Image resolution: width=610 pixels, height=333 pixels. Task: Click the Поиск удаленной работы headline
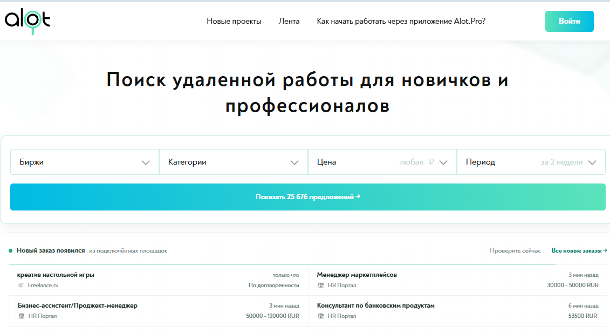click(307, 92)
